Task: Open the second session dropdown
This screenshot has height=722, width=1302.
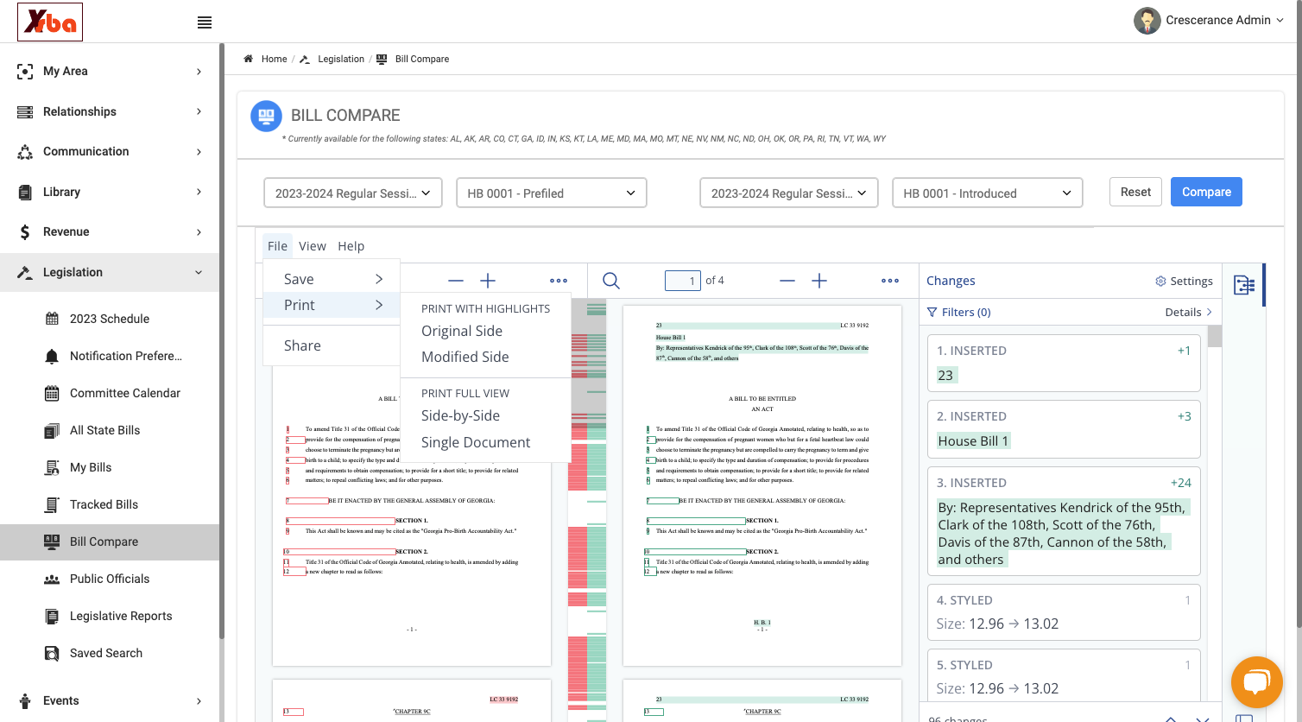Action: (x=789, y=193)
